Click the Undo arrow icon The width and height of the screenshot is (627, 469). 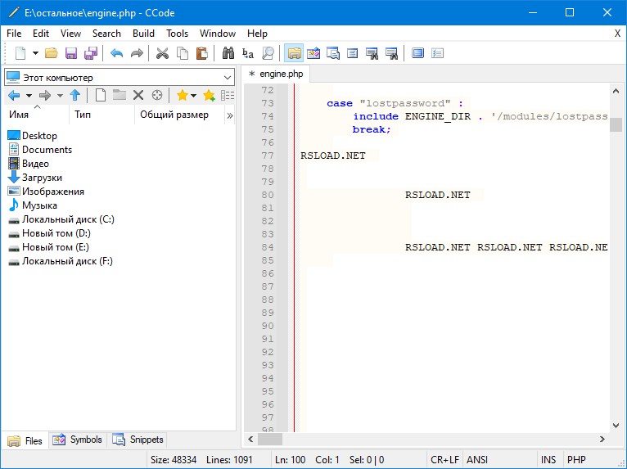pos(116,54)
